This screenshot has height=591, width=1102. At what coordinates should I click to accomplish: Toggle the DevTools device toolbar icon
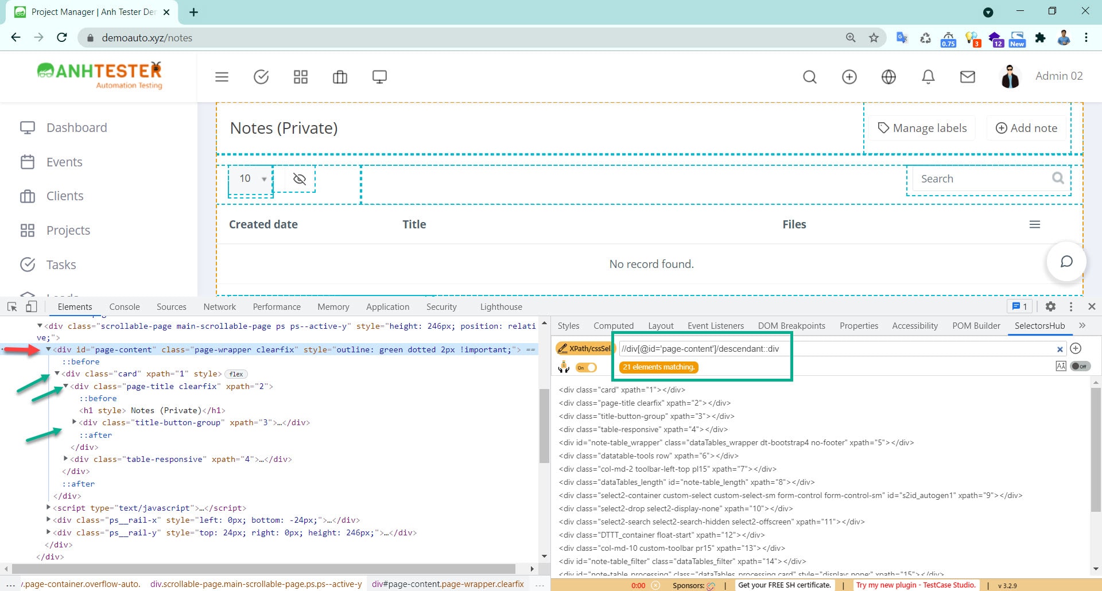point(32,306)
